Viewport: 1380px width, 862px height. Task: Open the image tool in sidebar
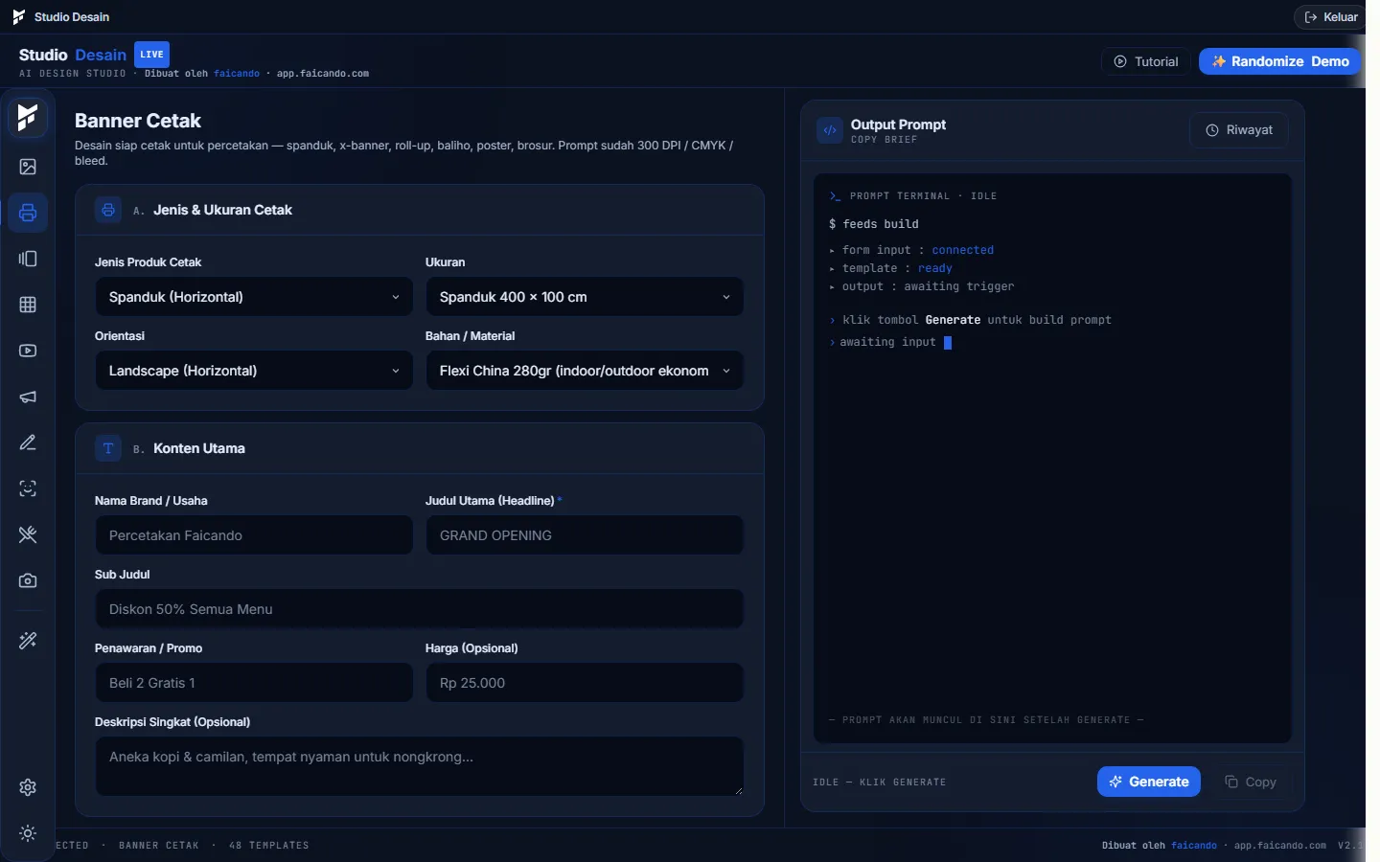[x=28, y=167]
